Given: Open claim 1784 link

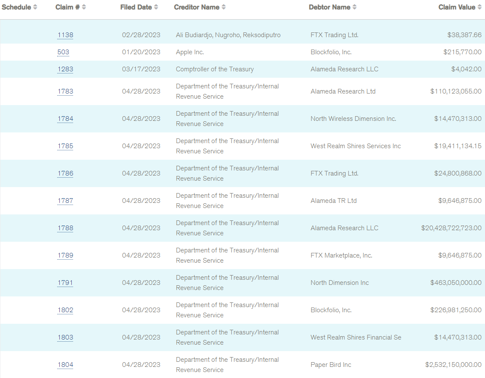Looking at the screenshot, I should [x=65, y=119].
